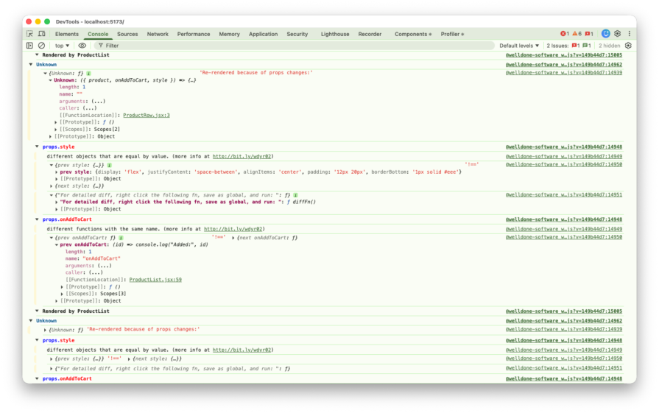The height and width of the screenshot is (413, 659).
Task: Open Default levels dropdown
Action: pyautogui.click(x=519, y=46)
